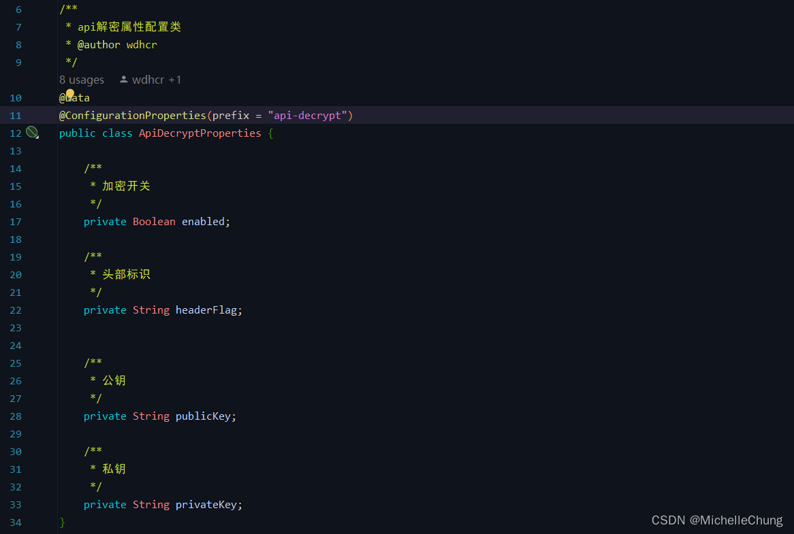Click the "wdhcr +1" author hint

click(x=157, y=80)
